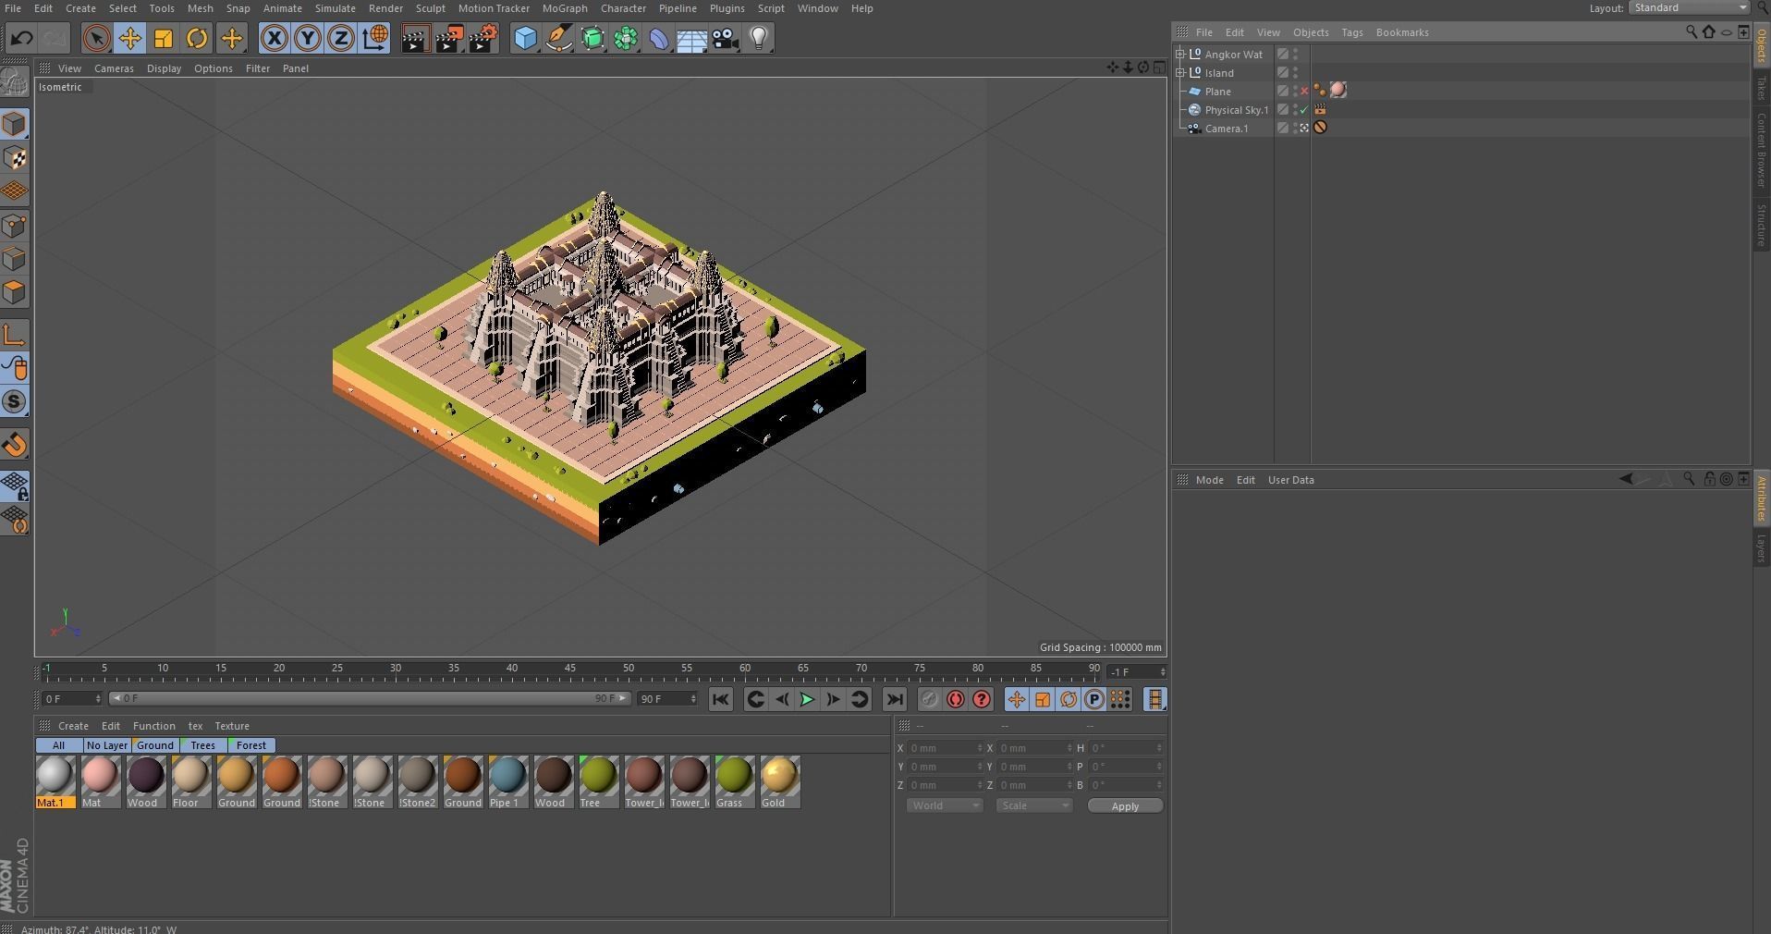Add a light object

759,38
